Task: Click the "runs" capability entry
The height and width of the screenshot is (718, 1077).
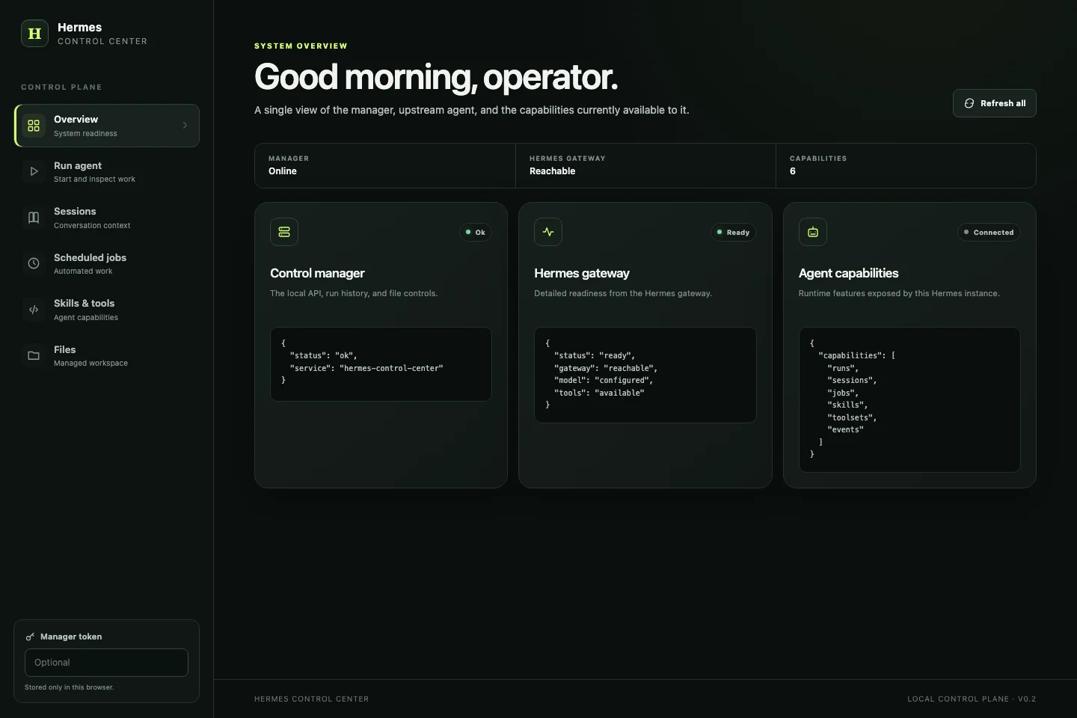Action: (843, 368)
